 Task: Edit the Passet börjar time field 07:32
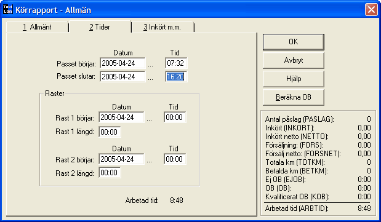176,63
